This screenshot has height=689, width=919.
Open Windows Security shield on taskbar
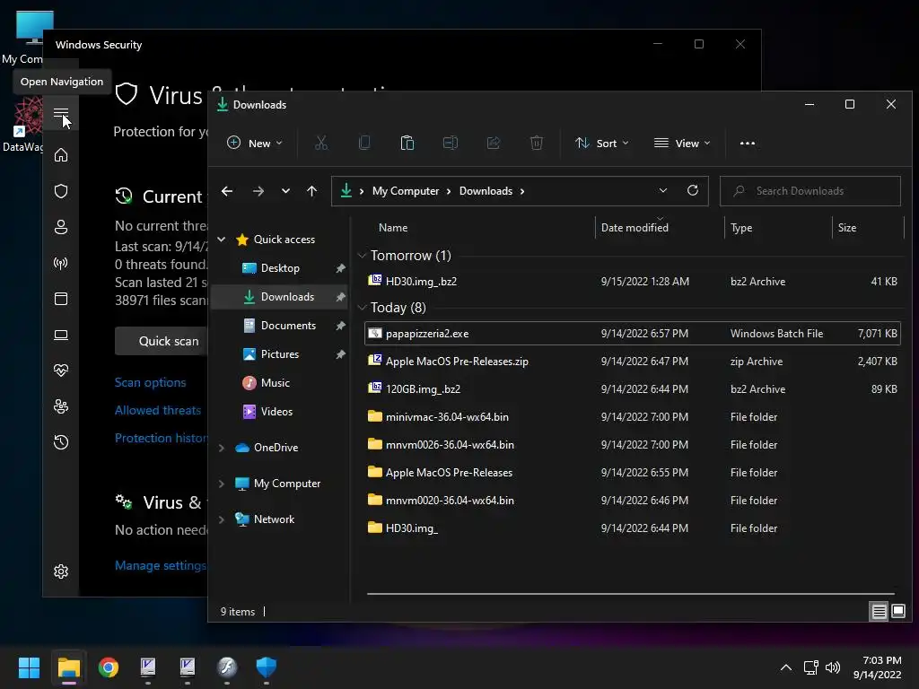point(266,667)
